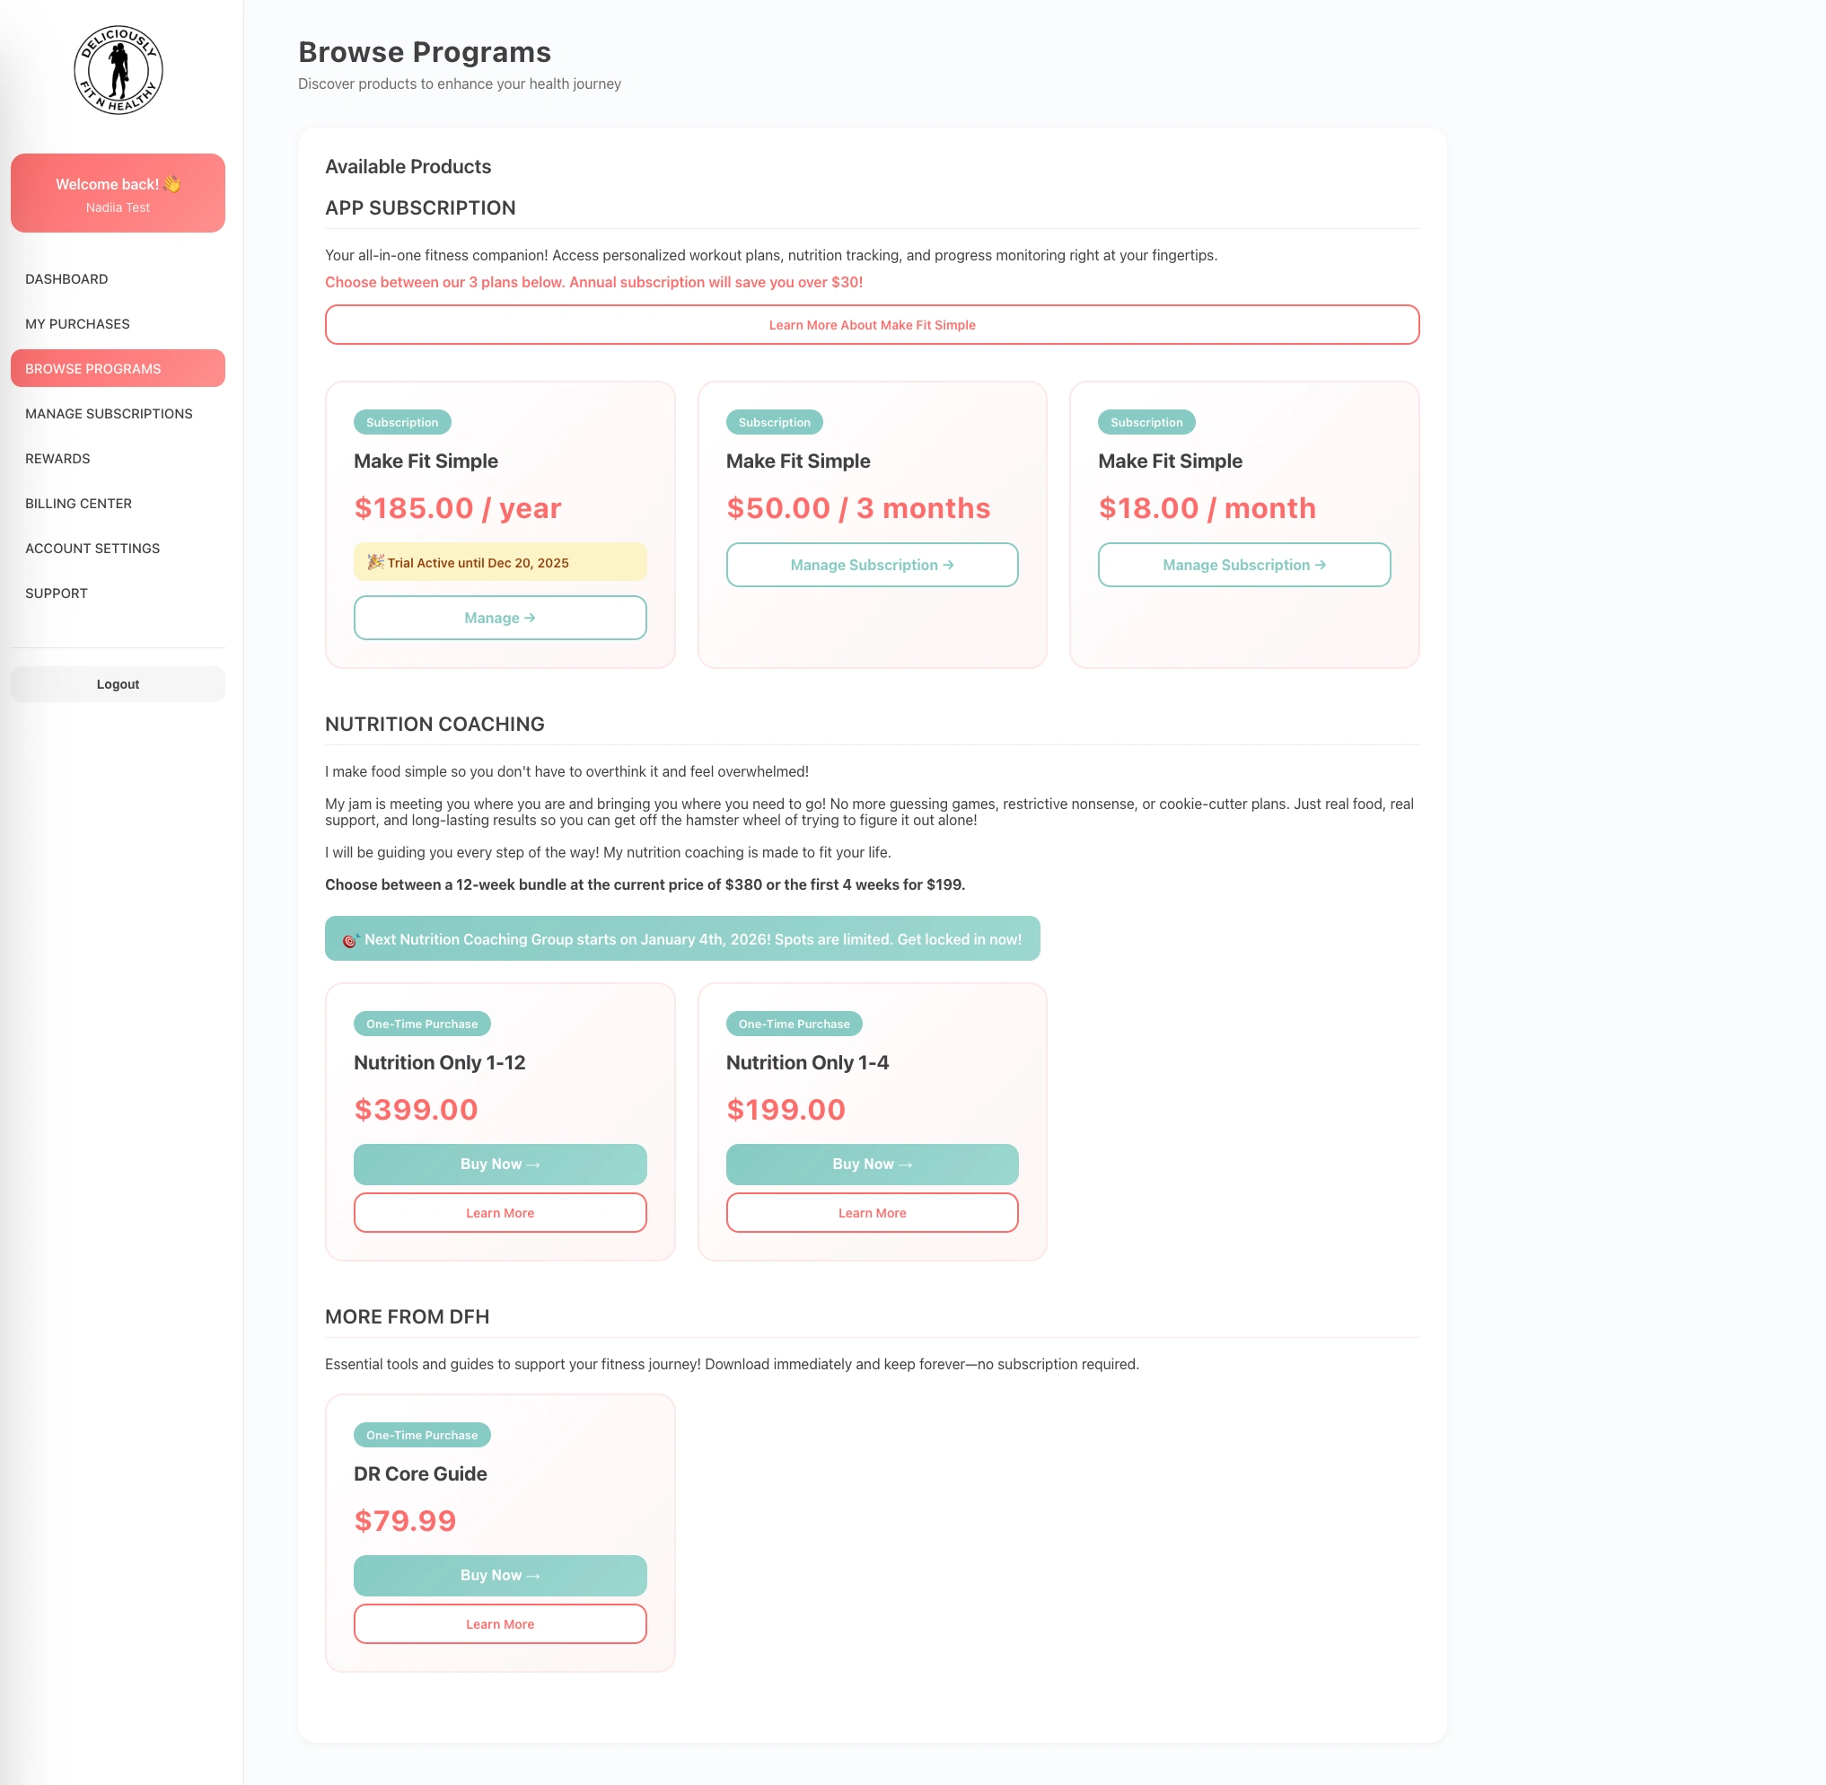Viewport: 1826px width, 1785px height.
Task: Buy the DR Core Guide now
Action: (500, 1575)
